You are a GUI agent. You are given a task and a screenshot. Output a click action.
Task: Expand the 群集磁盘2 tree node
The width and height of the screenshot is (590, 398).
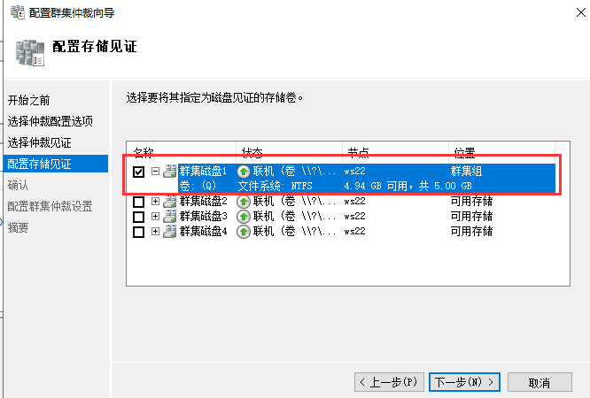pyautogui.click(x=155, y=202)
